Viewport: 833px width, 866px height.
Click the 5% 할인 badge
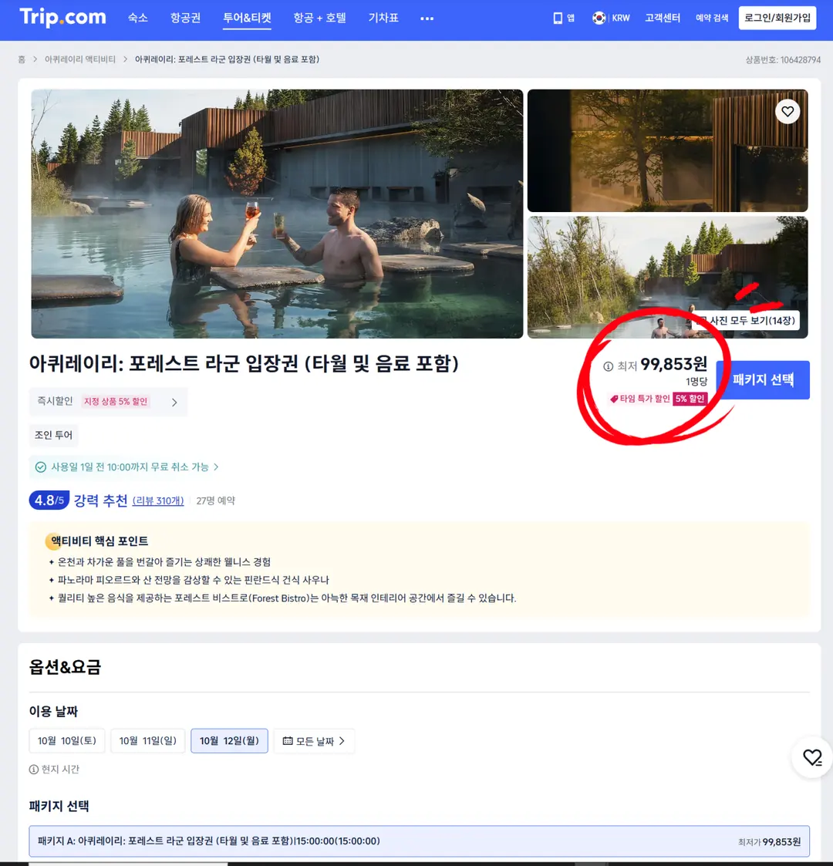690,399
